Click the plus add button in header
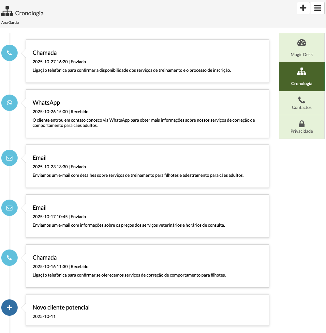This screenshot has height=333, width=326. [303, 8]
